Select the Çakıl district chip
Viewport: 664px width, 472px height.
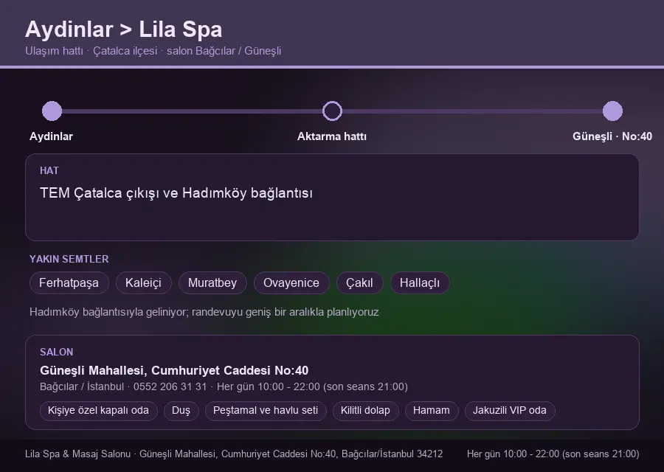(x=359, y=282)
